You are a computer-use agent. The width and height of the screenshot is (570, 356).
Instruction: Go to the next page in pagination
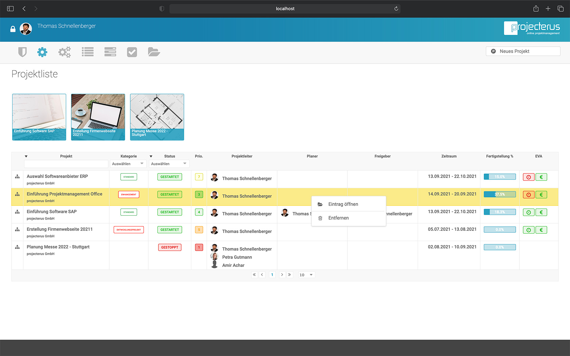point(282,275)
